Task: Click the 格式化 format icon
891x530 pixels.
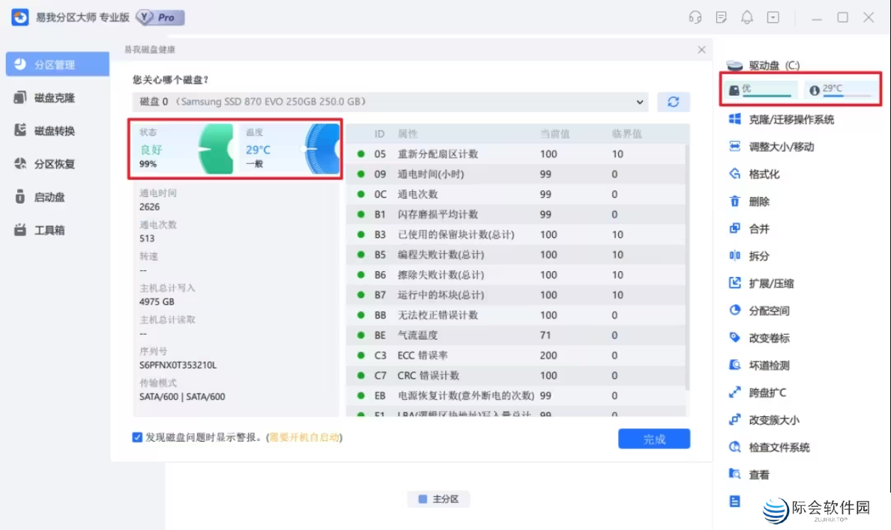Action: [x=735, y=174]
